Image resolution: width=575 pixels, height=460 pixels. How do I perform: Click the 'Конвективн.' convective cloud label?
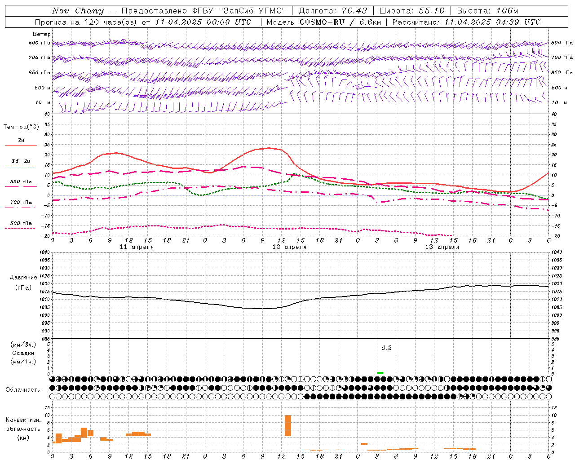pos(23,420)
